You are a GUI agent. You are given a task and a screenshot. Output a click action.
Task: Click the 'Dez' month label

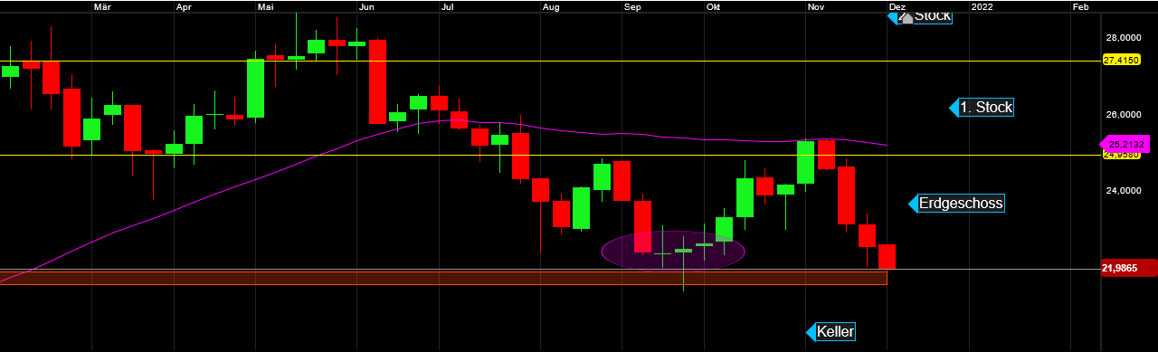[x=897, y=6]
